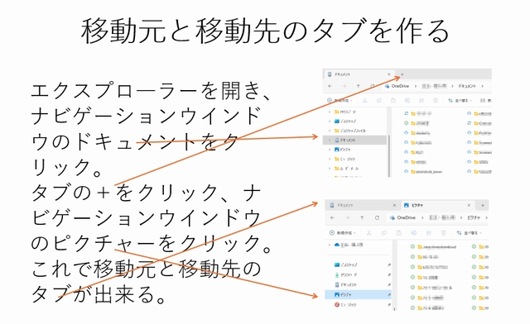Switch to ピクチャ tab in two-tab Explorer

(438, 205)
